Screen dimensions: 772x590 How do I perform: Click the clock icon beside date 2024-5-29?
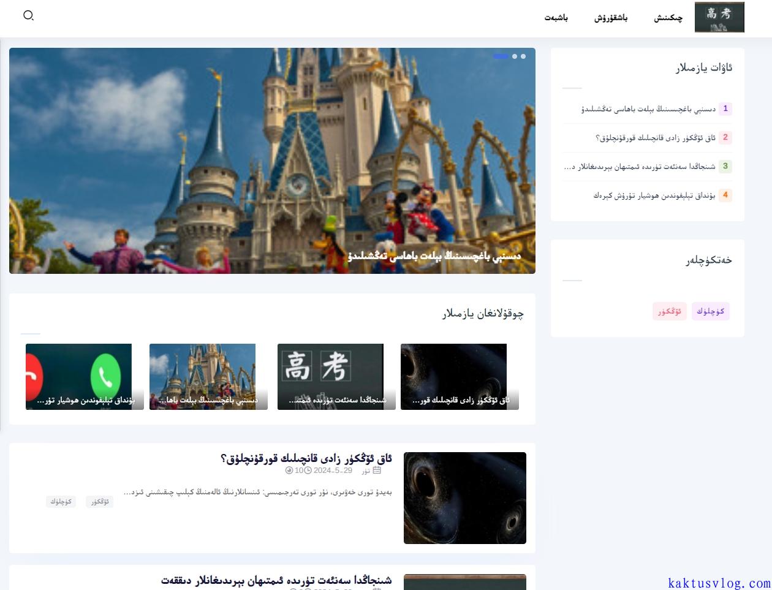pyautogui.click(x=308, y=471)
